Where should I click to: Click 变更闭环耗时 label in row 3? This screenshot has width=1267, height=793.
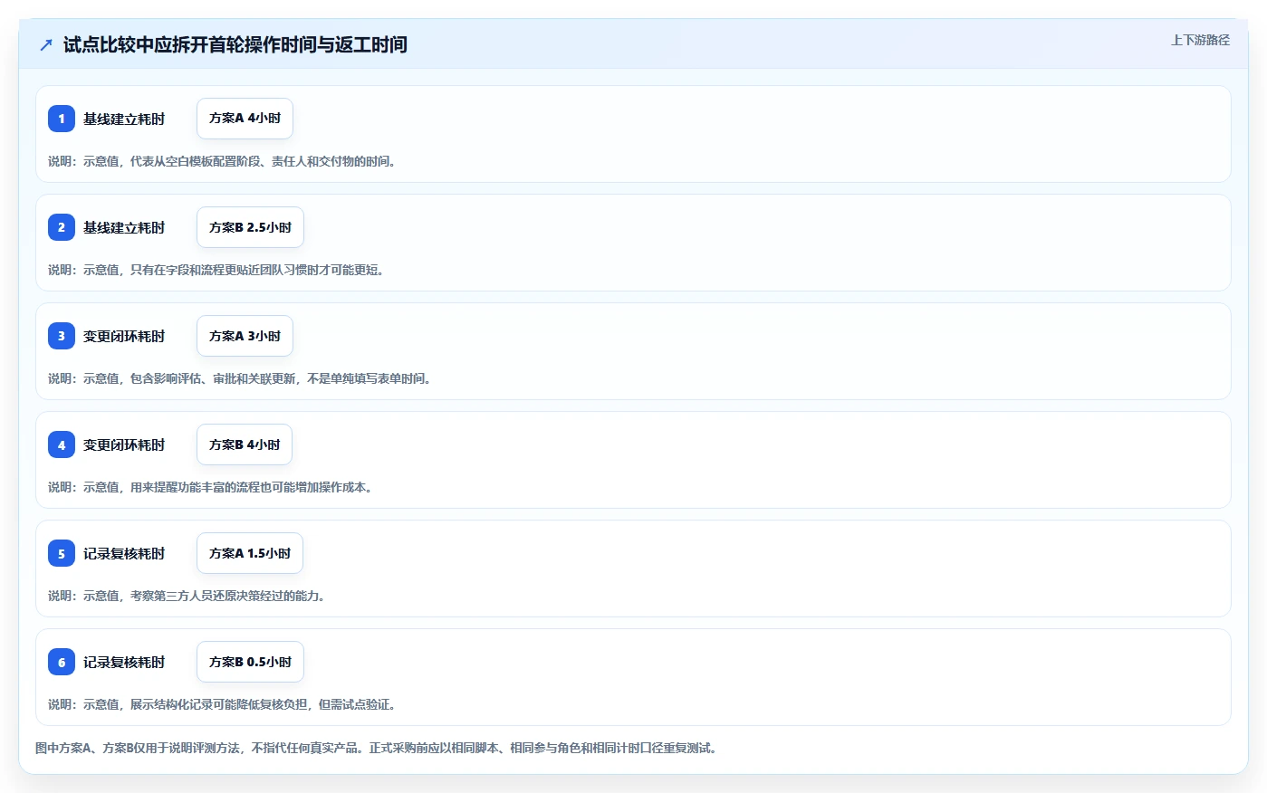(x=124, y=336)
